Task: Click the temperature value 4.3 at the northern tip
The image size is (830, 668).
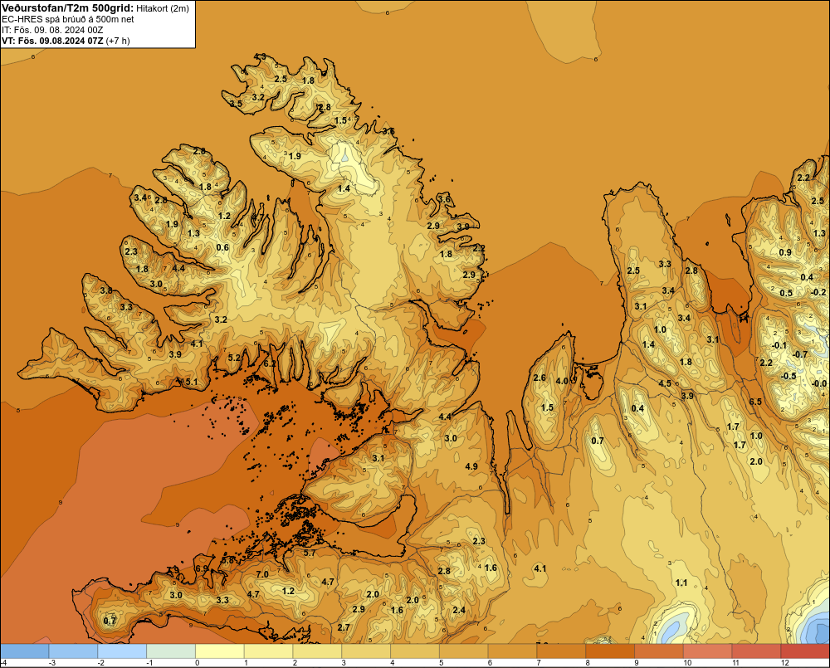Action: pos(261,56)
